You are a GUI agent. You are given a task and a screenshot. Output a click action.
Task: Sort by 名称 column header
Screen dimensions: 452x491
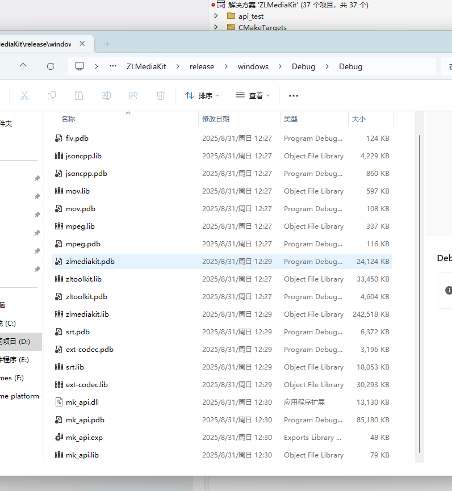pyautogui.click(x=68, y=119)
